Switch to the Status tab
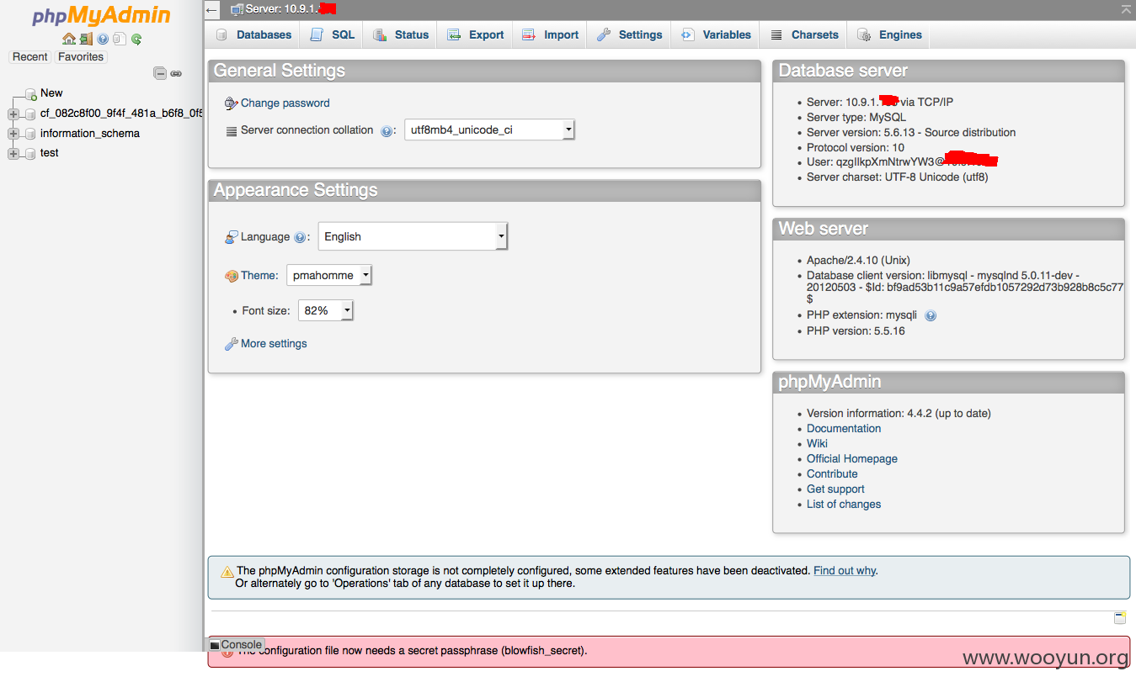Image resolution: width=1136 pixels, height=682 pixels. tap(401, 34)
